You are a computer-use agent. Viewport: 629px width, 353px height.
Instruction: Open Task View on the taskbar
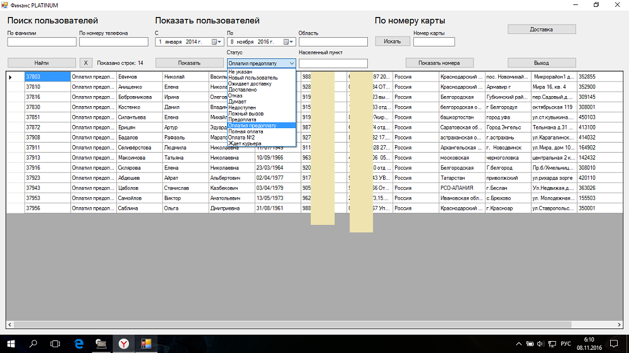coord(55,344)
